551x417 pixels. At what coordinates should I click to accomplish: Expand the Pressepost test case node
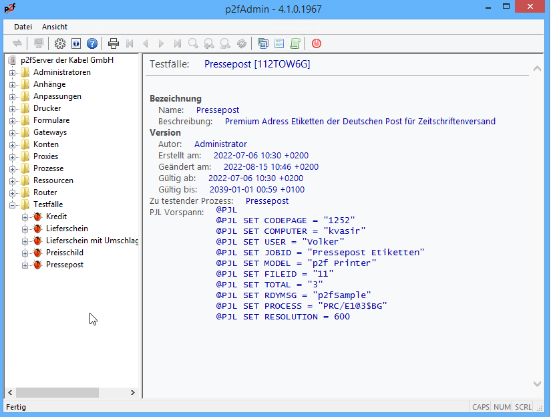[25, 266]
